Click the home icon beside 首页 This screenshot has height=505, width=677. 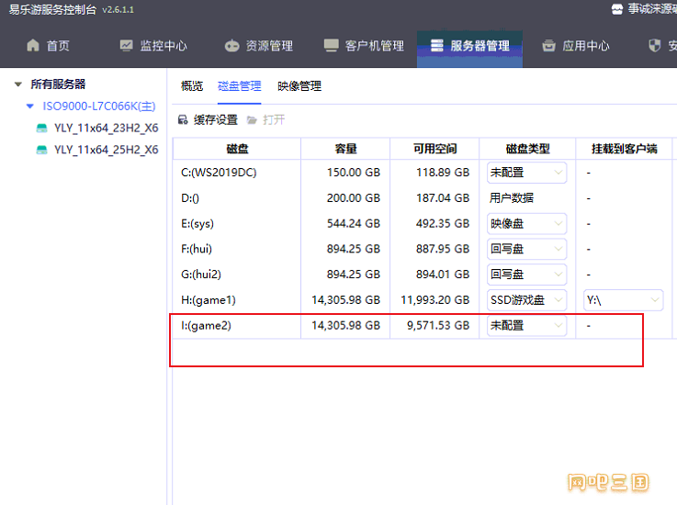33,45
